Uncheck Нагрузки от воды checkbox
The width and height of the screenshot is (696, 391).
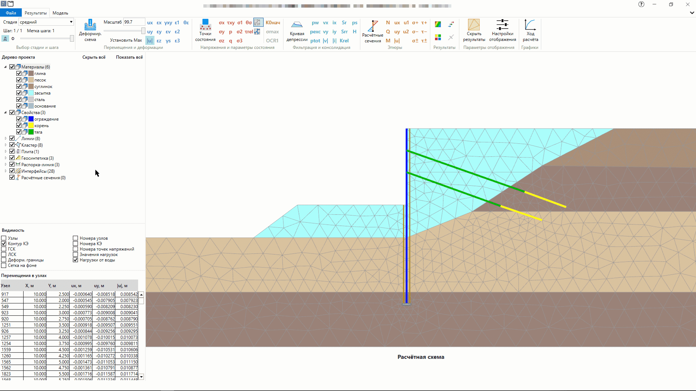coord(75,260)
